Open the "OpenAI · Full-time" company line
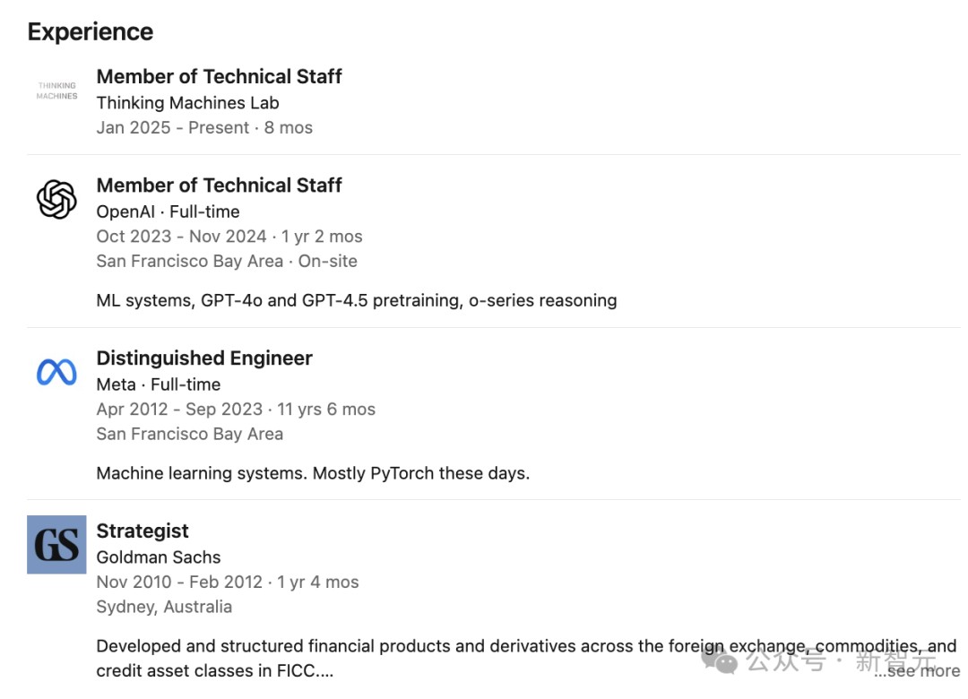Image resolution: width=968 pixels, height=699 pixels. click(x=168, y=211)
